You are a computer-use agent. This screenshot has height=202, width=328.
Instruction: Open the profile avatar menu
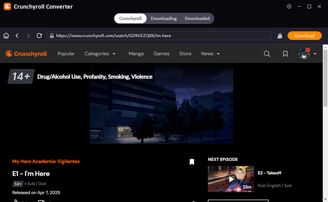coord(304,54)
